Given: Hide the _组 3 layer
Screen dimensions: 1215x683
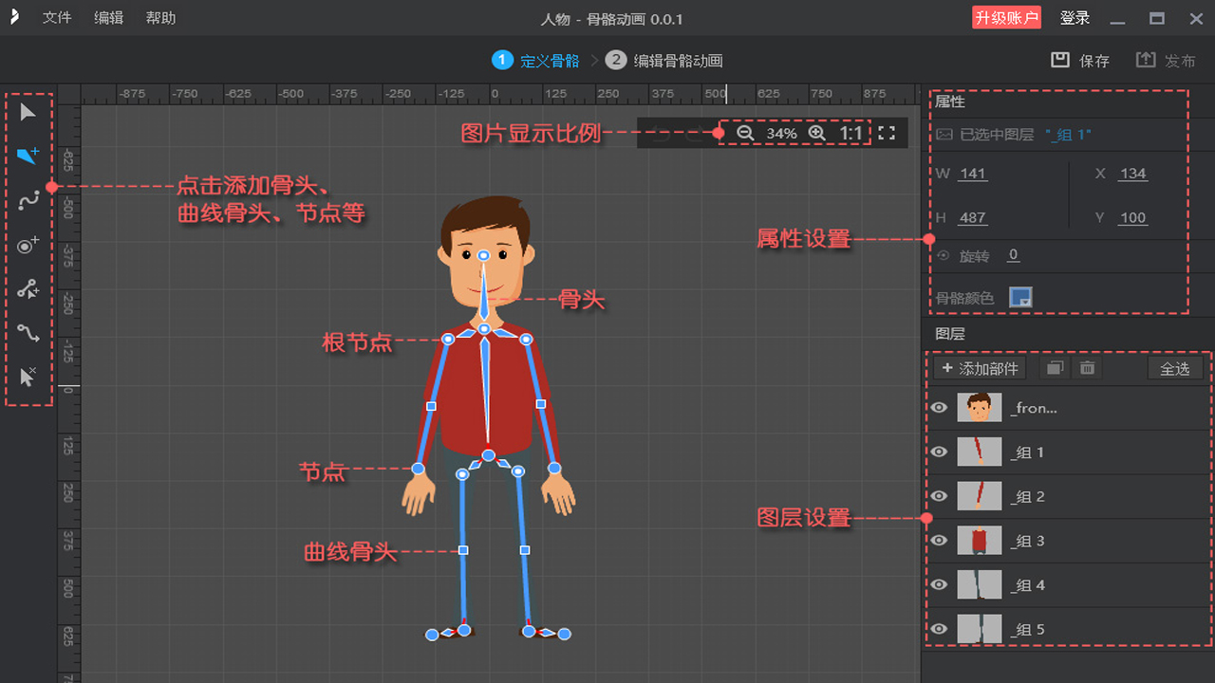Looking at the screenshot, I should [939, 541].
